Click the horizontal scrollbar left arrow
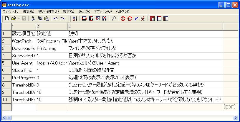 [4, 118]
